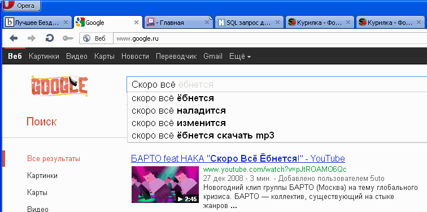Choose suggestion скоро всё ёбнется
The height and width of the screenshot is (212, 427).
[x=277, y=98]
